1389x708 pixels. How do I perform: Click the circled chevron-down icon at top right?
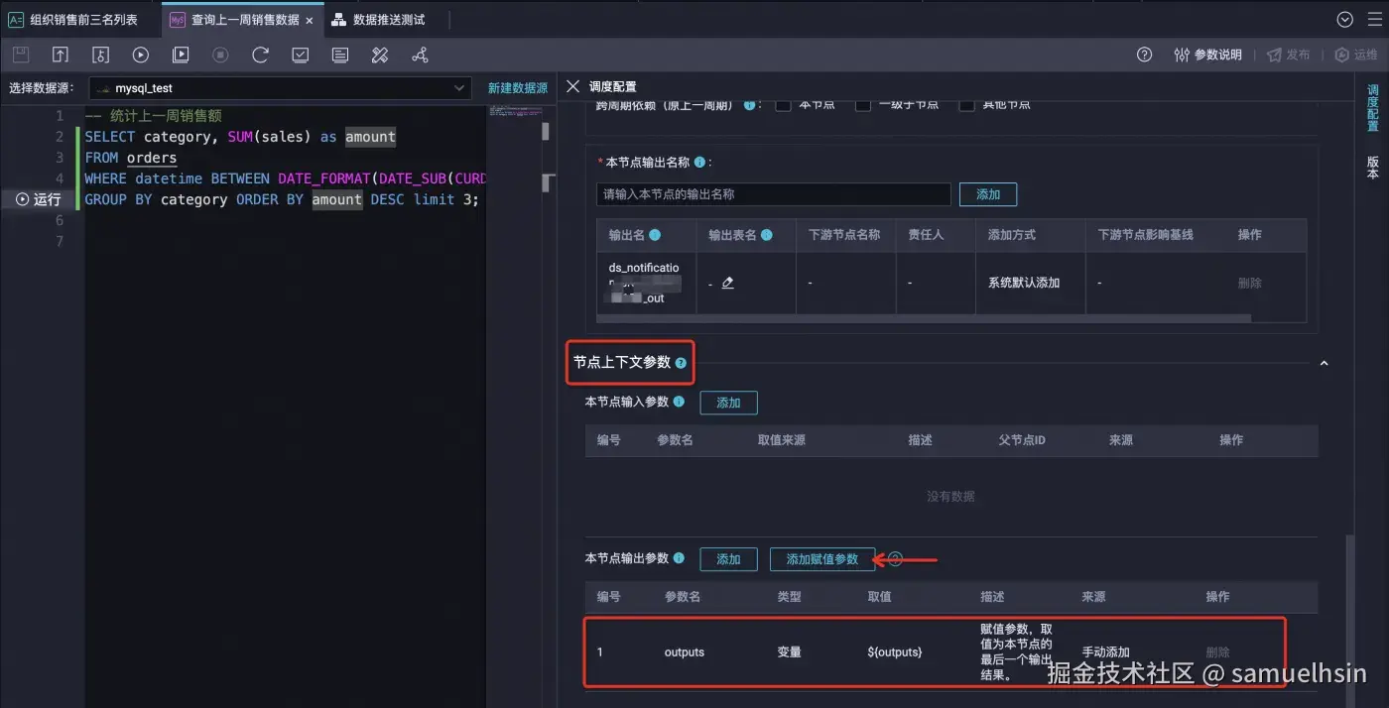click(1345, 19)
